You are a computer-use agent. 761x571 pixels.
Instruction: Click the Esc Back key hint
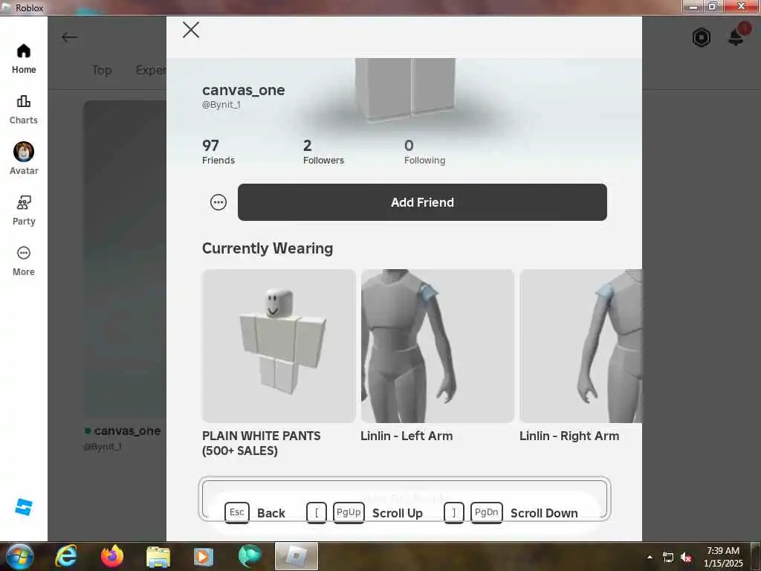(255, 513)
